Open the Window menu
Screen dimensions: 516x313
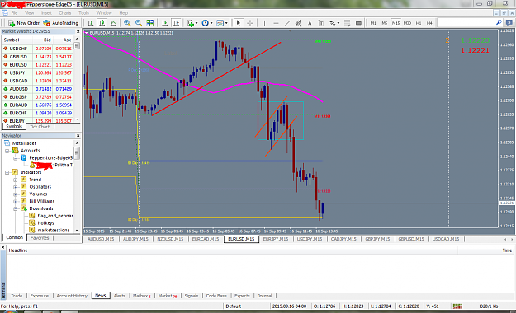coord(104,13)
